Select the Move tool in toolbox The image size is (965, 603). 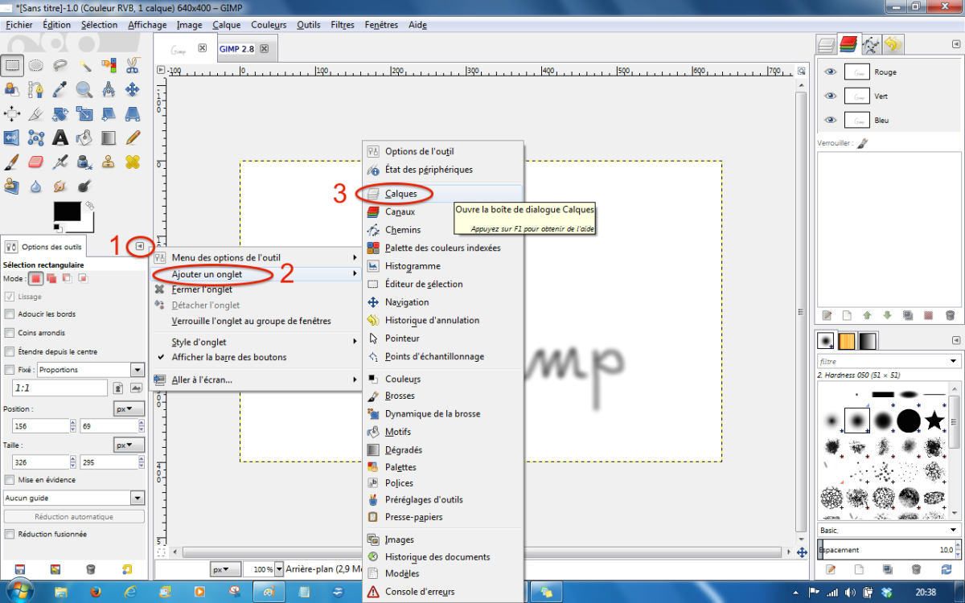pos(133,90)
